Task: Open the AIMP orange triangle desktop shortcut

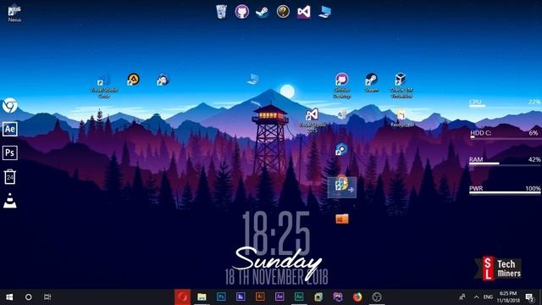Action: pyautogui.click(x=133, y=80)
